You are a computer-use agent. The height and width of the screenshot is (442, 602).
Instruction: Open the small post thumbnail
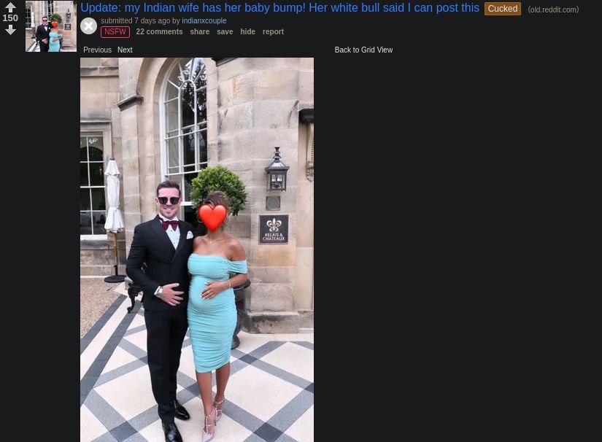click(51, 26)
